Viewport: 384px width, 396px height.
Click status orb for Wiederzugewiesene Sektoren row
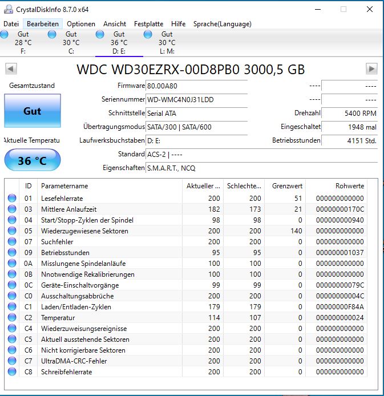click(x=12, y=231)
